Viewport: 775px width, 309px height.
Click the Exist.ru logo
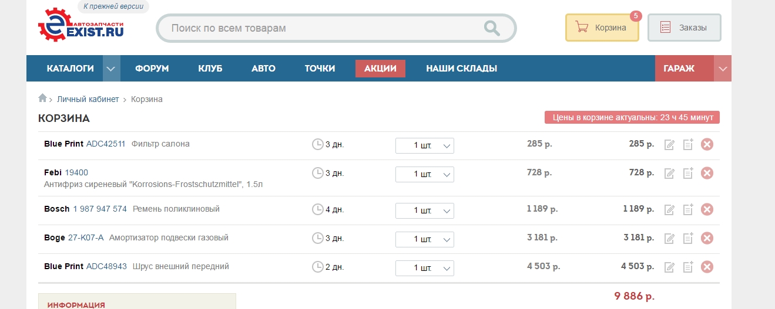tap(81, 26)
